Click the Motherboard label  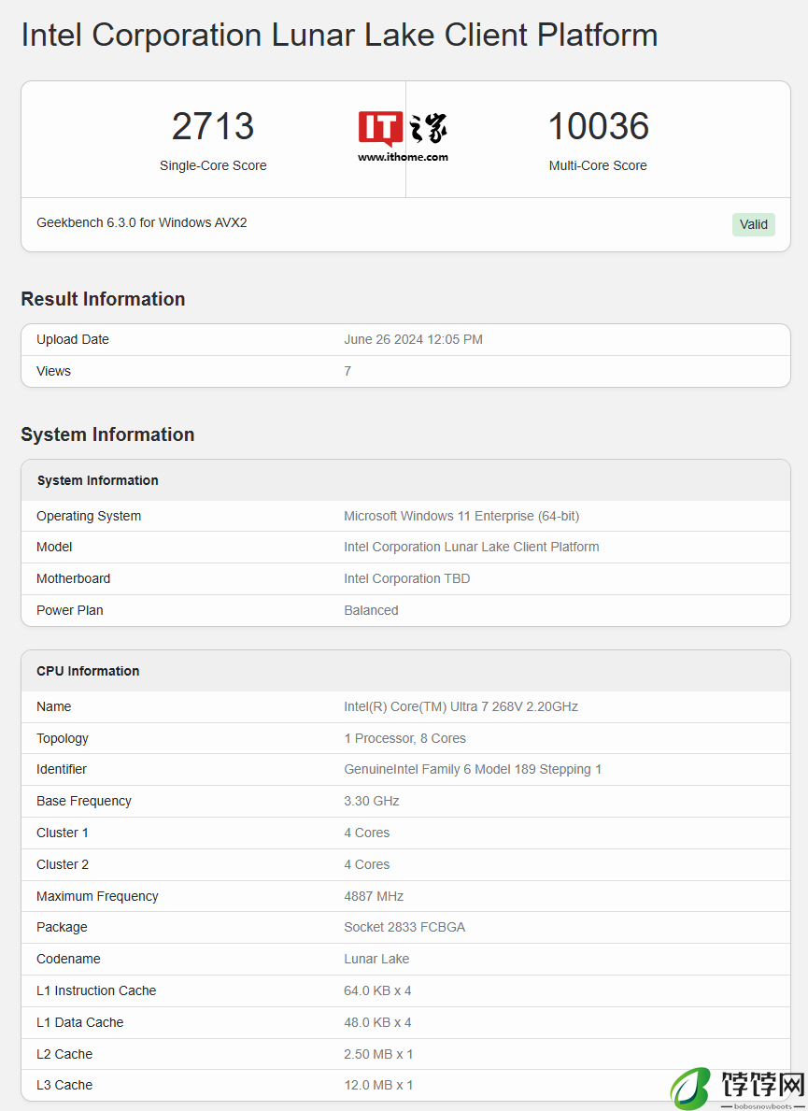coord(73,579)
